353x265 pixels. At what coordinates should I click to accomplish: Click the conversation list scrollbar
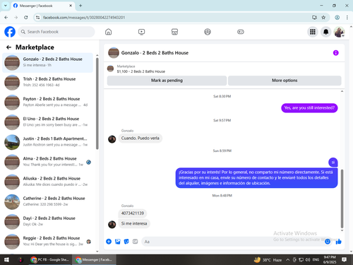click(x=97, y=104)
